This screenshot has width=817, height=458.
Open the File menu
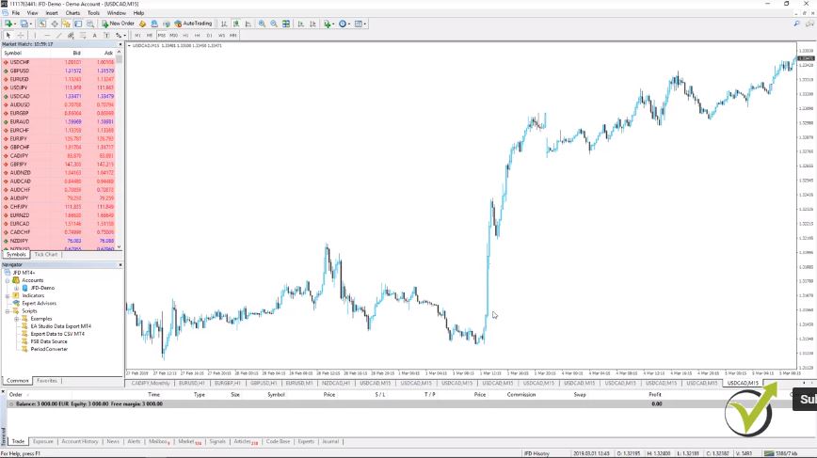(16, 13)
